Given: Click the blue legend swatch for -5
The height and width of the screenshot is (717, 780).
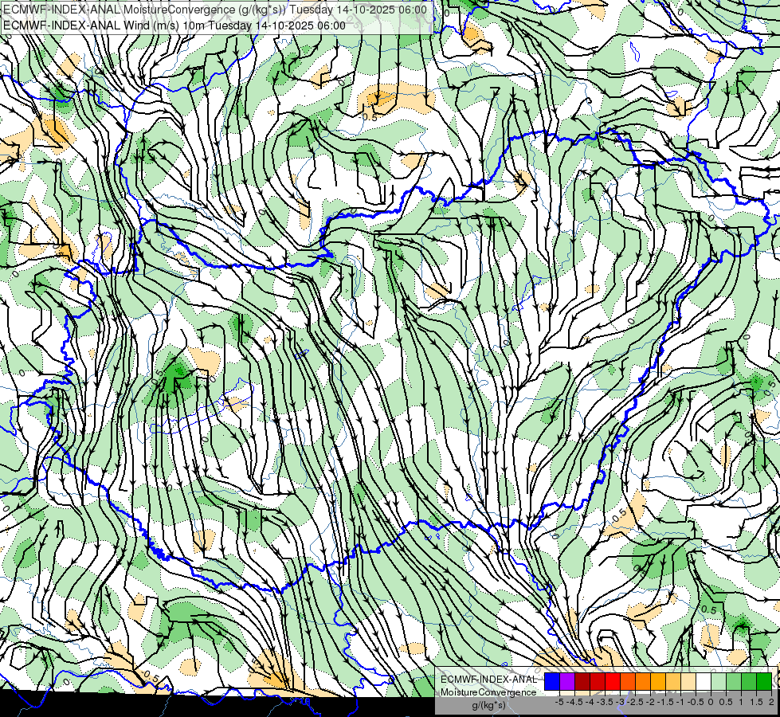Looking at the screenshot, I should click(552, 682).
